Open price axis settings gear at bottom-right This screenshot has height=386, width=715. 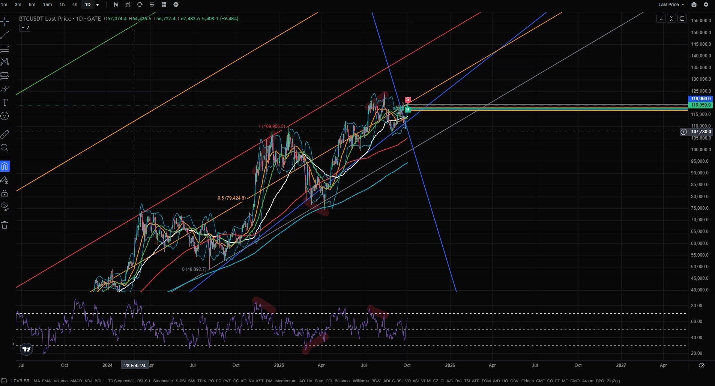pos(701,365)
